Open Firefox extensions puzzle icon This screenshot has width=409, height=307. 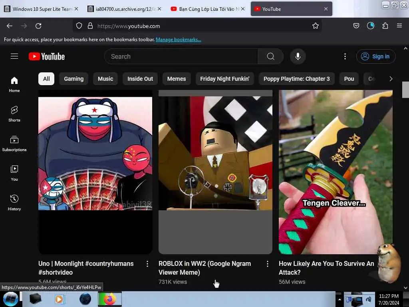click(x=385, y=26)
